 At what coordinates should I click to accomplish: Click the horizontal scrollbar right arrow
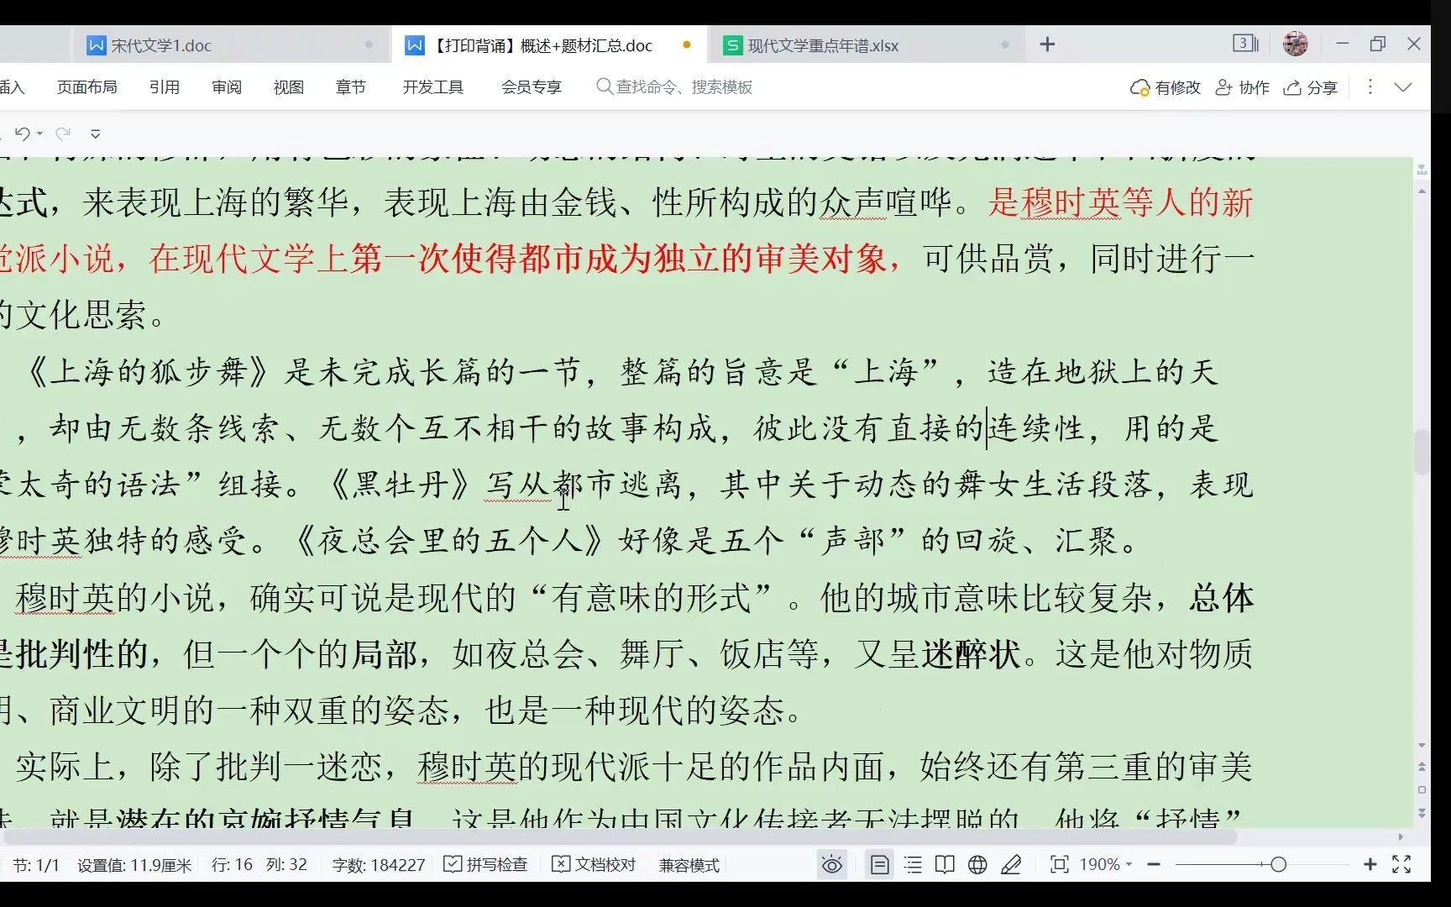(x=1400, y=837)
